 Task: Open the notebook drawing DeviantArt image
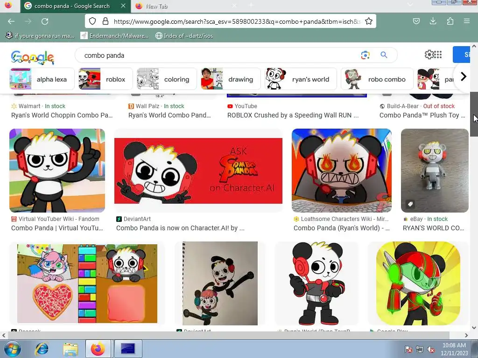click(220, 283)
